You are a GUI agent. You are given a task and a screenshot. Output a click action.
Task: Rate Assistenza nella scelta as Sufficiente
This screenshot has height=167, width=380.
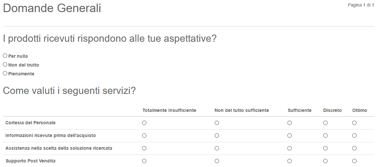coord(290,148)
